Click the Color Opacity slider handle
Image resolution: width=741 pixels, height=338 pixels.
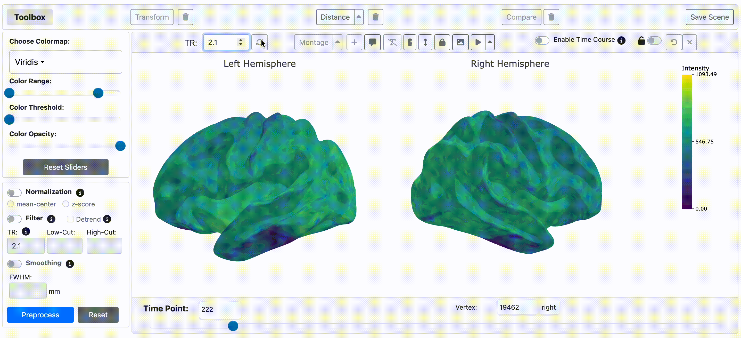(120, 146)
